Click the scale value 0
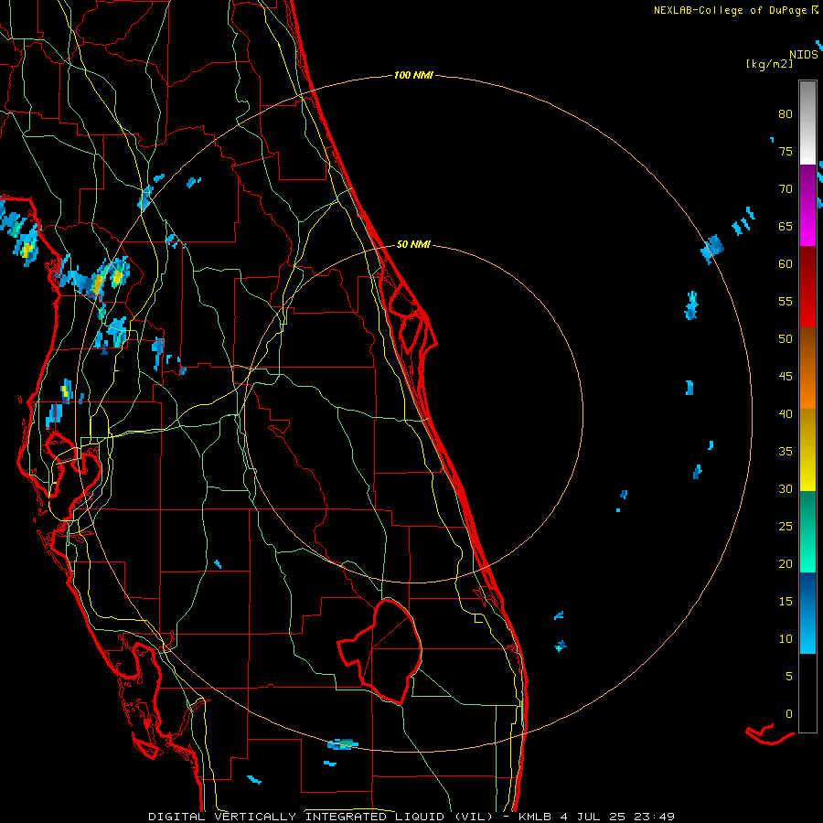Viewport: 823px width, 823px height. 789,714
